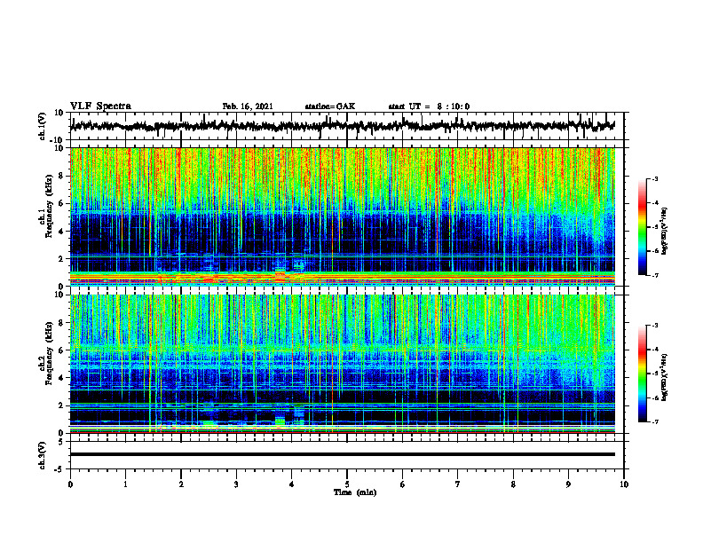Click the ch.2 spectrogram color scale bar
Screen dimensions: 703x543
(x=642, y=374)
